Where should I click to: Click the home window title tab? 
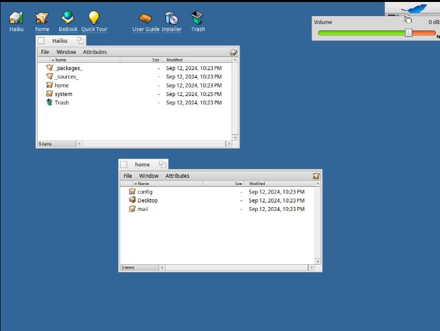142,164
